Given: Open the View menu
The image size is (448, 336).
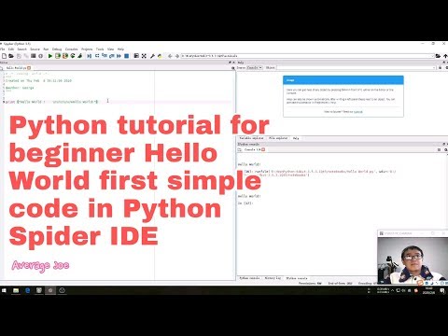Looking at the screenshot, I should pyautogui.click(x=110, y=49).
